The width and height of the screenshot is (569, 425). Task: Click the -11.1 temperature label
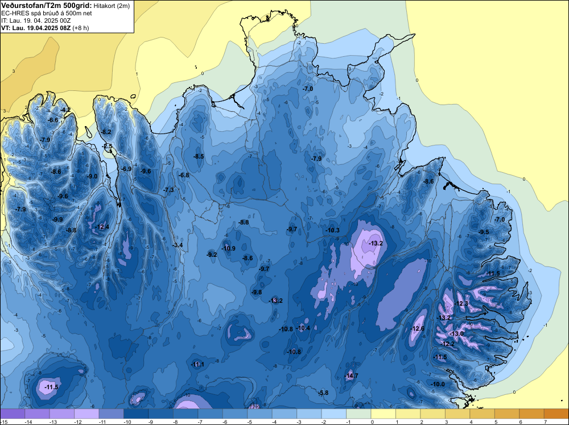coord(198,364)
